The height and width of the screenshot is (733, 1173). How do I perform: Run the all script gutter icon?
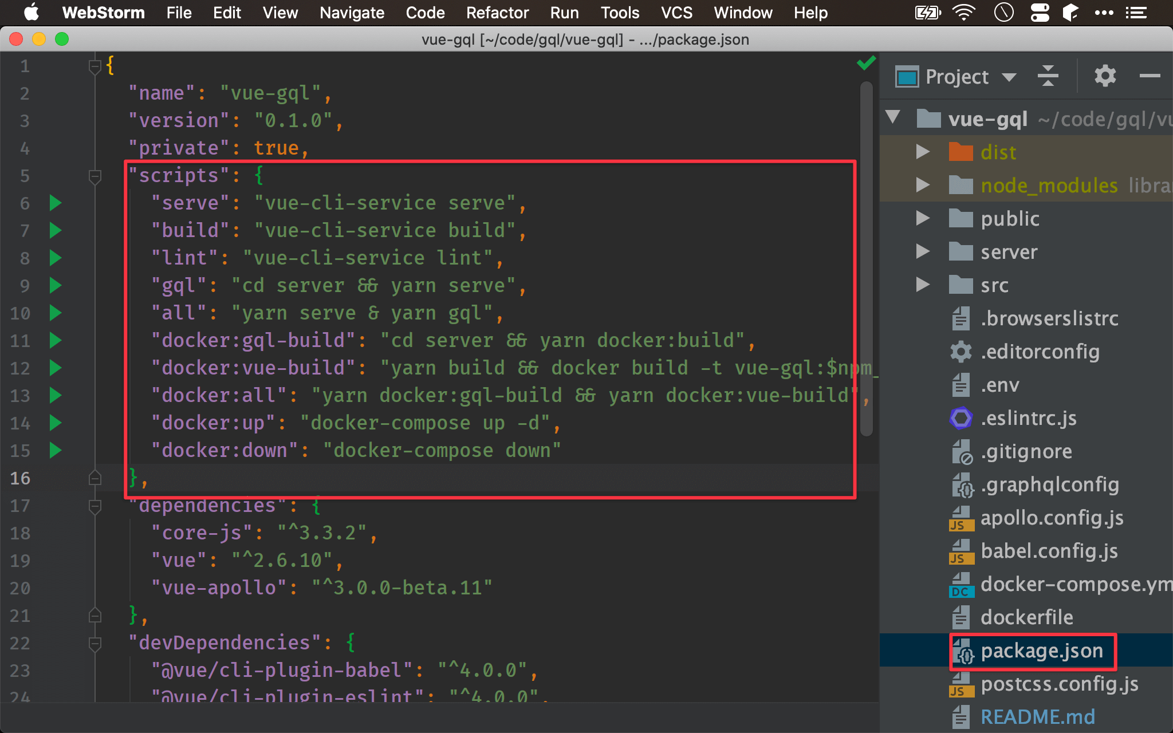pyautogui.click(x=56, y=313)
